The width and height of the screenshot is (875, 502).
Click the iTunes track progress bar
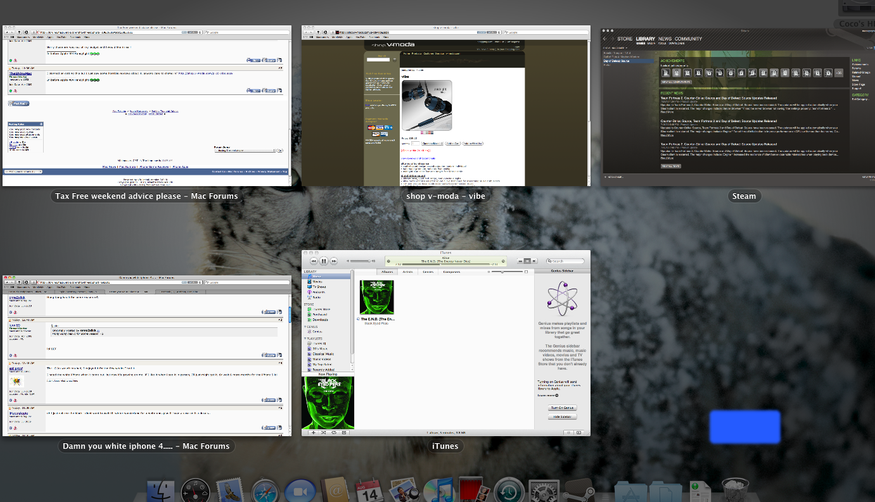pyautogui.click(x=446, y=264)
